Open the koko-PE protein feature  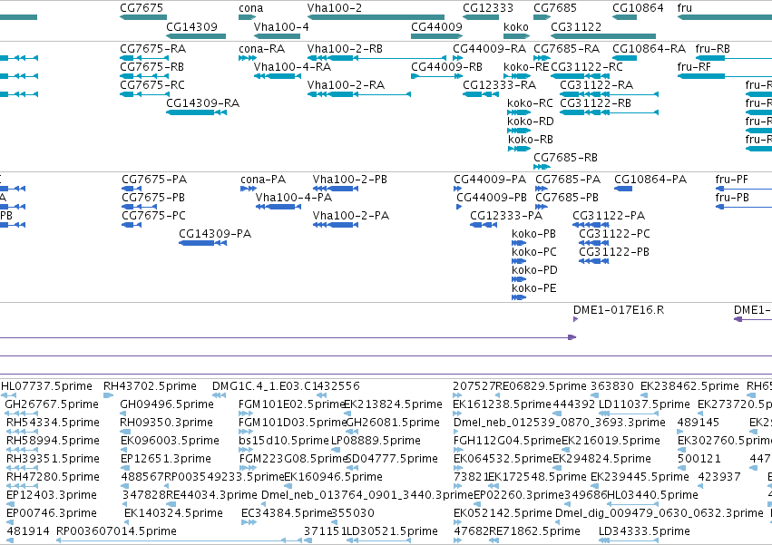(x=519, y=297)
